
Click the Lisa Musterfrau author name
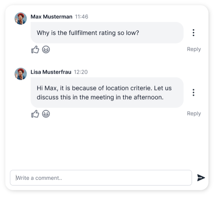click(51, 72)
